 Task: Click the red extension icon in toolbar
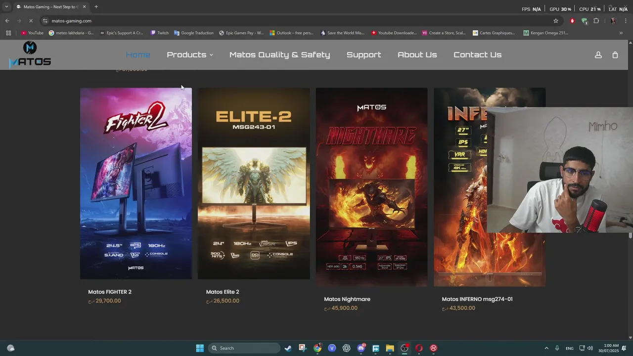pos(572,21)
